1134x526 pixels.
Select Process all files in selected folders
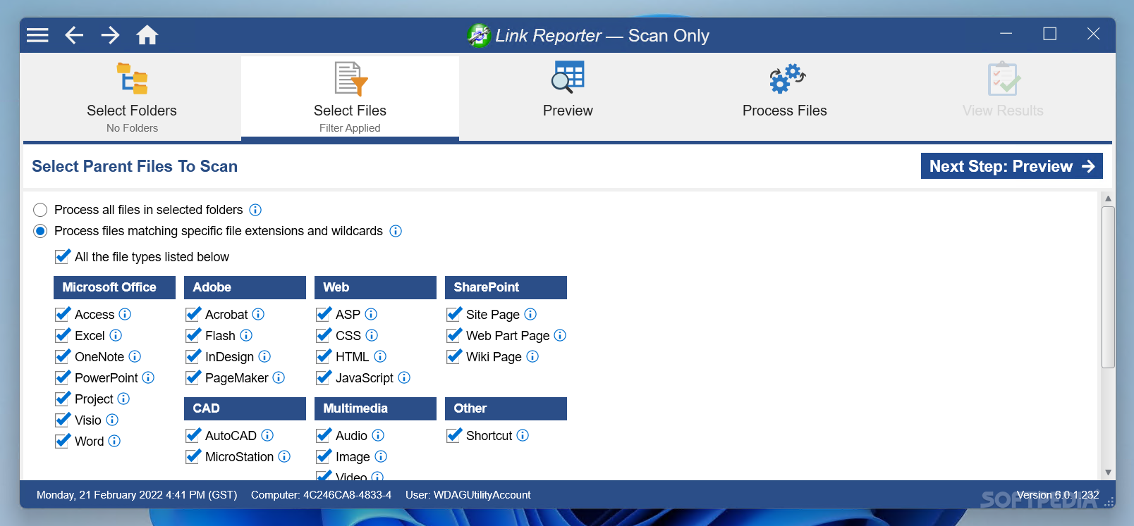(x=40, y=210)
